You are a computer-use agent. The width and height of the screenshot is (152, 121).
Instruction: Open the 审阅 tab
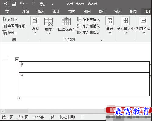pyautogui.click(x=118, y=11)
